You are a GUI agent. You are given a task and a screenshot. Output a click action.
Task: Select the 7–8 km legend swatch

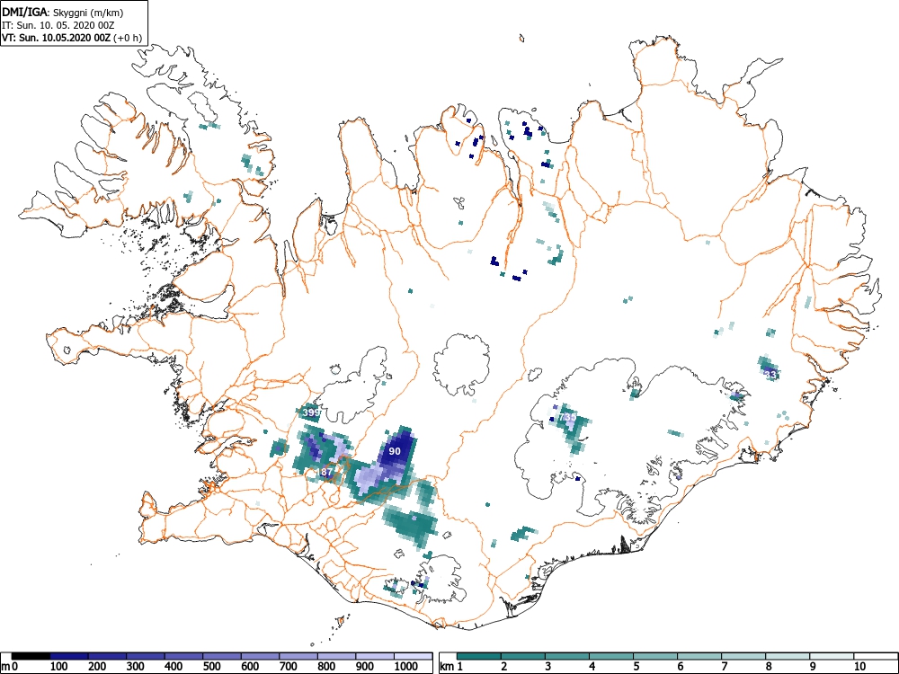pyautogui.click(x=743, y=656)
